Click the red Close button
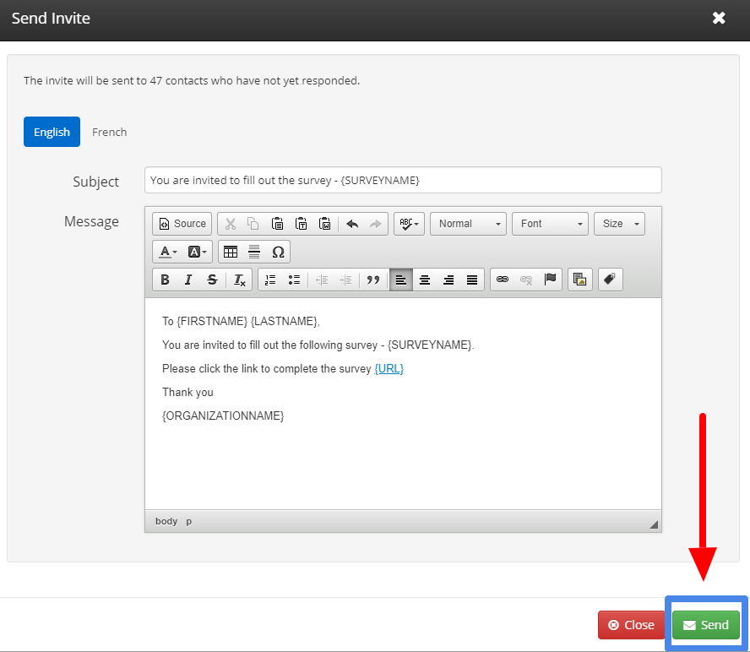The image size is (750, 652). (631, 625)
